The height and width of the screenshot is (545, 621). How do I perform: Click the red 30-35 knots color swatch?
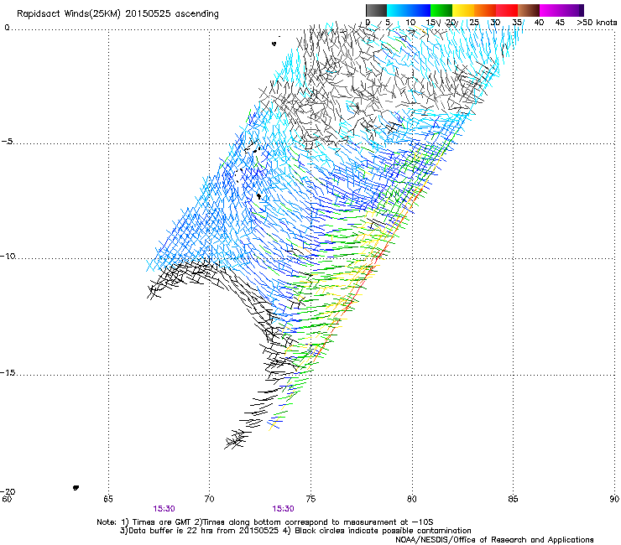coord(507,10)
